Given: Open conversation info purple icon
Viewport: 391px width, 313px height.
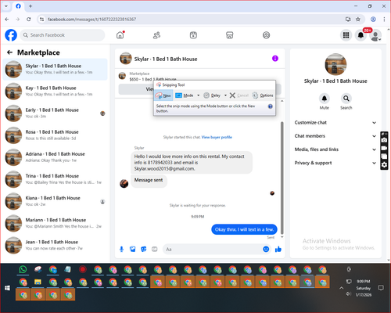Looking at the screenshot, I should 275,59.
